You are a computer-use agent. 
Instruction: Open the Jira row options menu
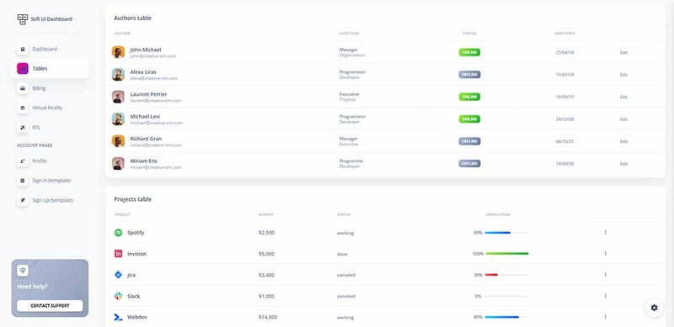(x=605, y=274)
